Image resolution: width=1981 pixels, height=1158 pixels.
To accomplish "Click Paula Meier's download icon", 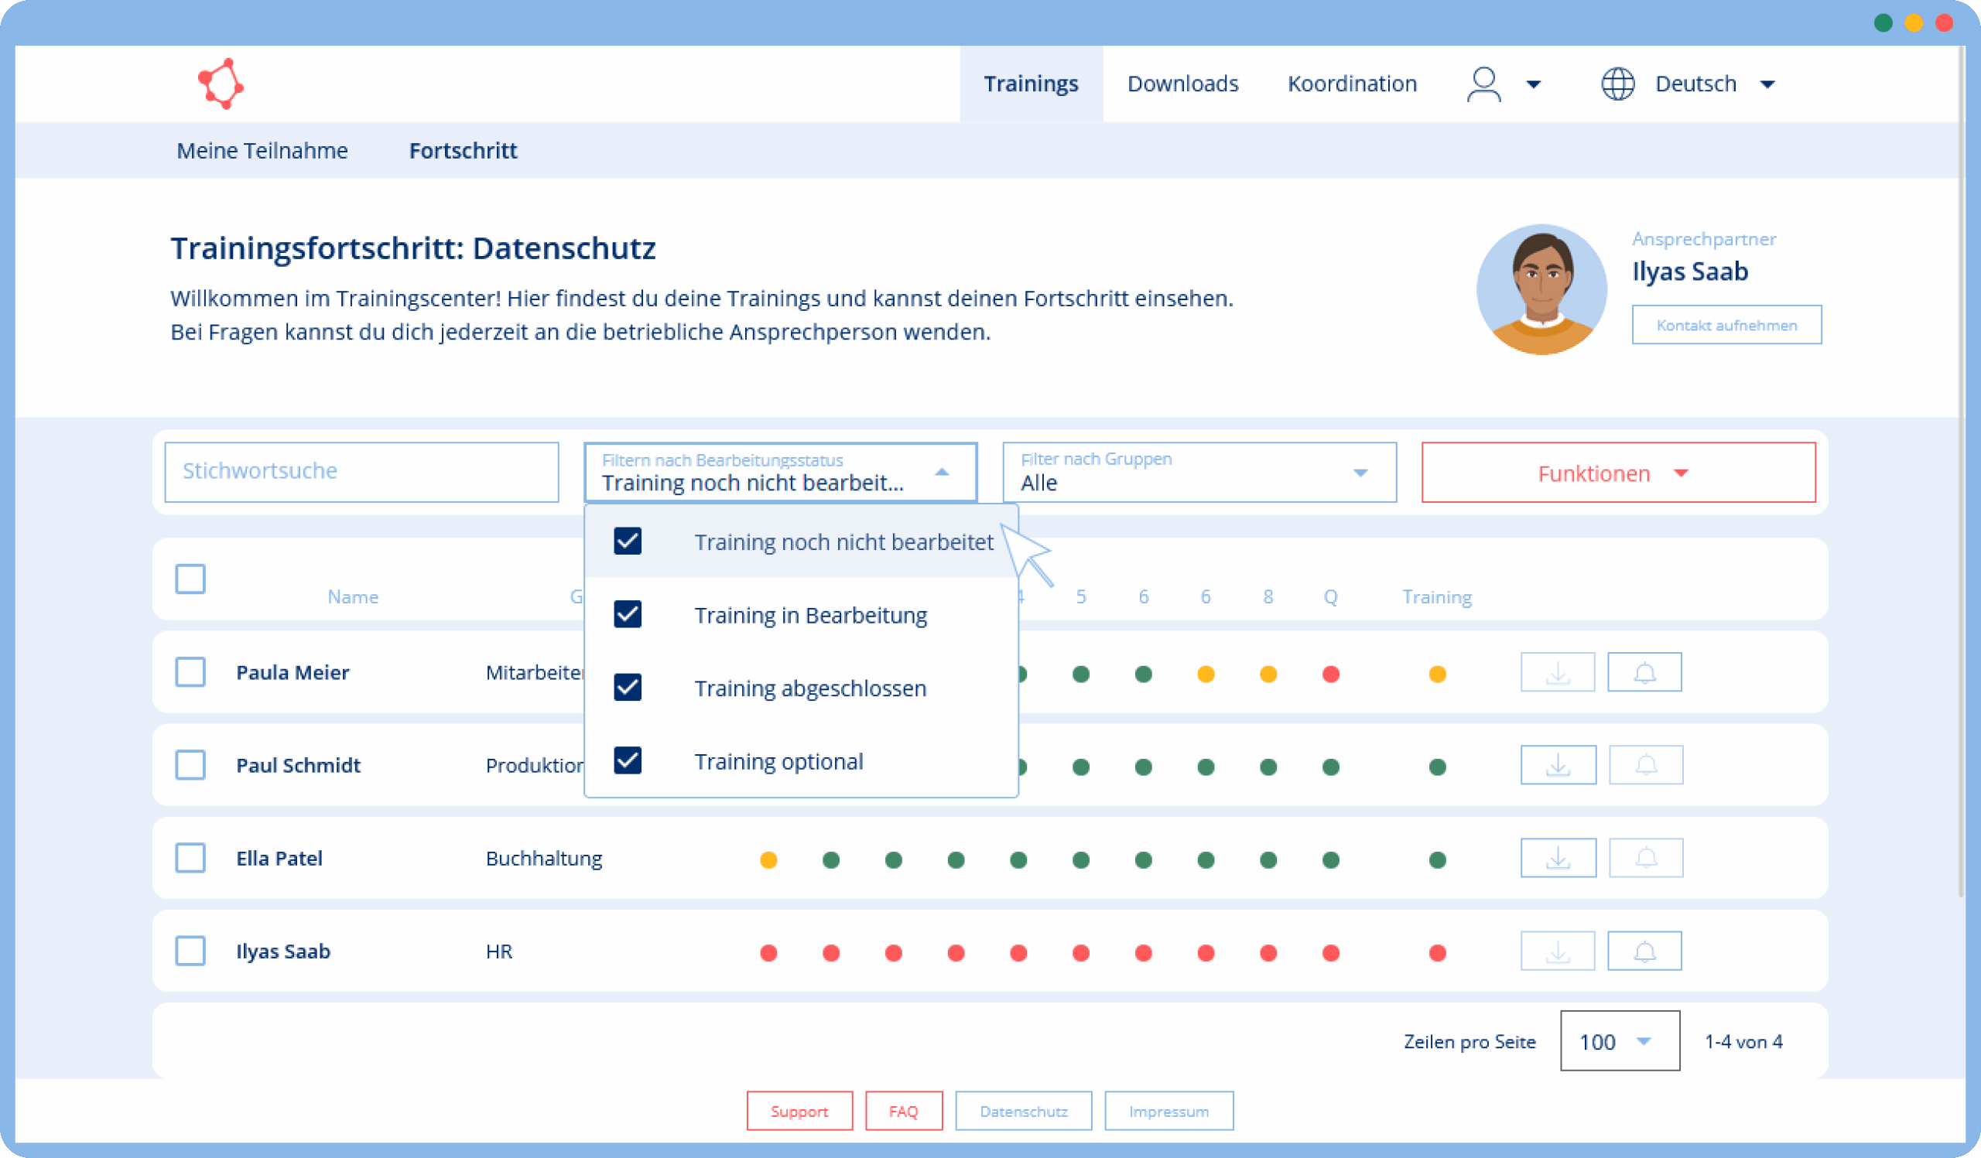I will 1557,672.
